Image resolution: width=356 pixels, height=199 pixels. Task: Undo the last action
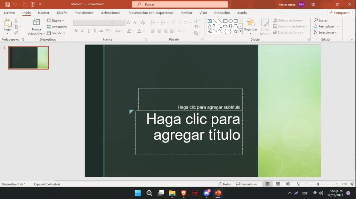tap(15, 4)
